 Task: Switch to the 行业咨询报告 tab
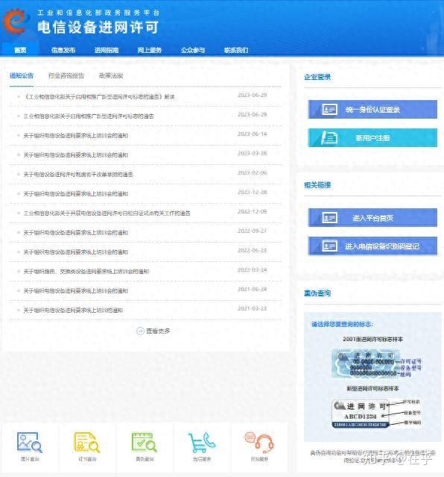pyautogui.click(x=66, y=75)
